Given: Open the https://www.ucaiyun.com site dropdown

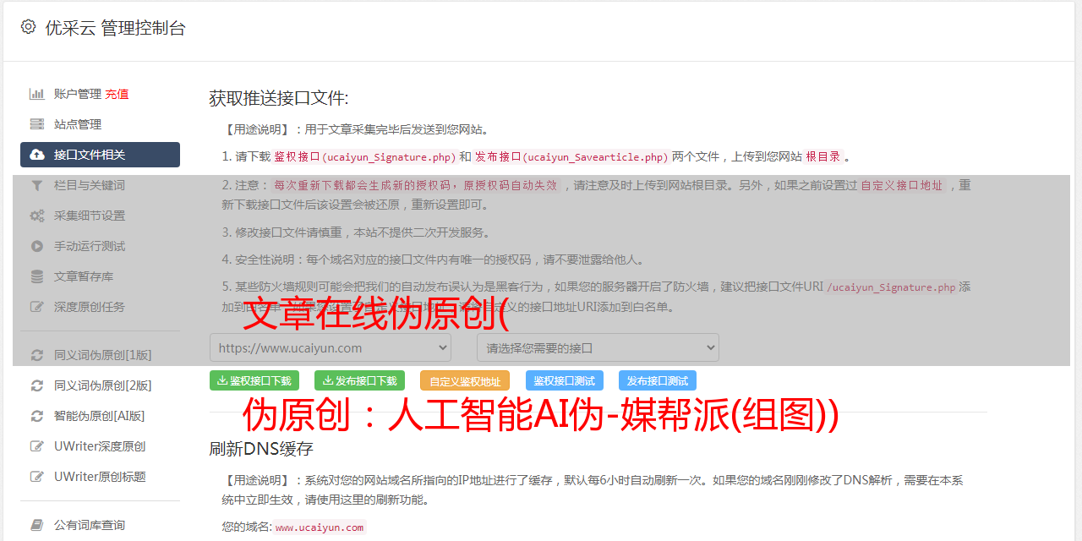Looking at the screenshot, I should (331, 347).
